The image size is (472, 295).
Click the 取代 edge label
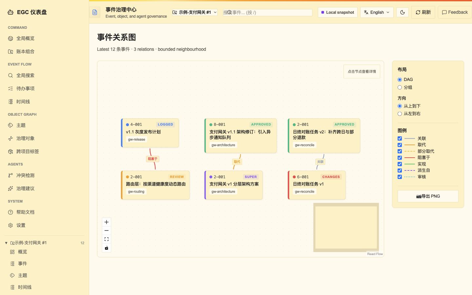pyautogui.click(x=237, y=162)
